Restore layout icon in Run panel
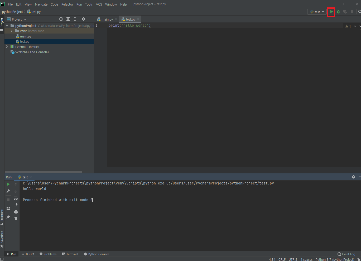 pos(8,208)
